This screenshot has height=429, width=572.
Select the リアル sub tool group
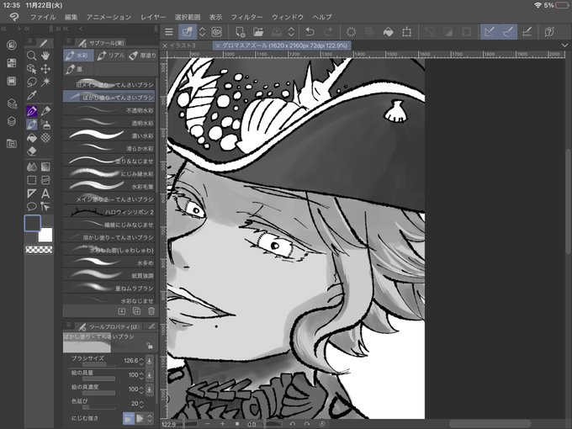(111, 56)
